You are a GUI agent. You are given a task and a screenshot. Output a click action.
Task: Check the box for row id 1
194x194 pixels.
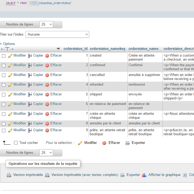click(4, 56)
